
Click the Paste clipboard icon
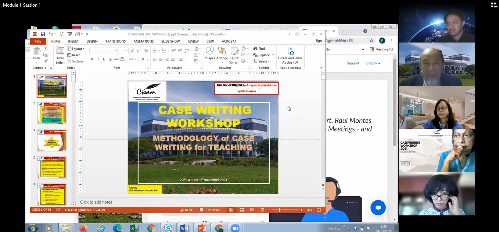tap(37, 51)
